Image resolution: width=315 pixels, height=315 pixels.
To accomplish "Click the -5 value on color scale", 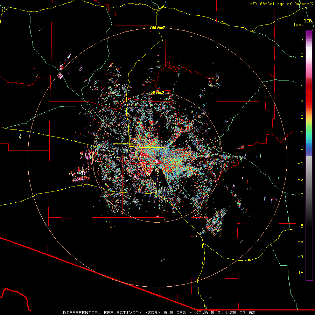I will click(x=301, y=226).
